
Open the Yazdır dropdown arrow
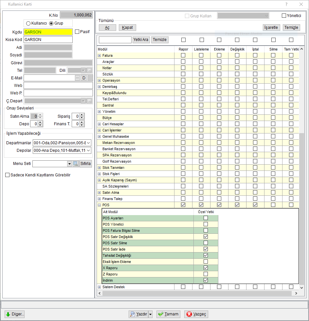tap(151, 314)
